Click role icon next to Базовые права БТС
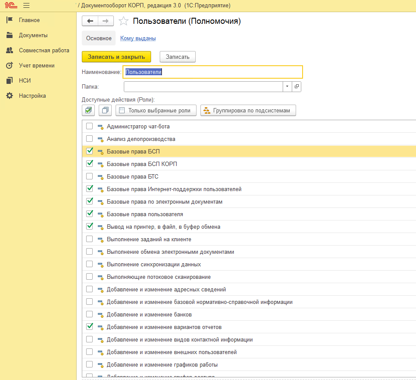 tap(100, 177)
